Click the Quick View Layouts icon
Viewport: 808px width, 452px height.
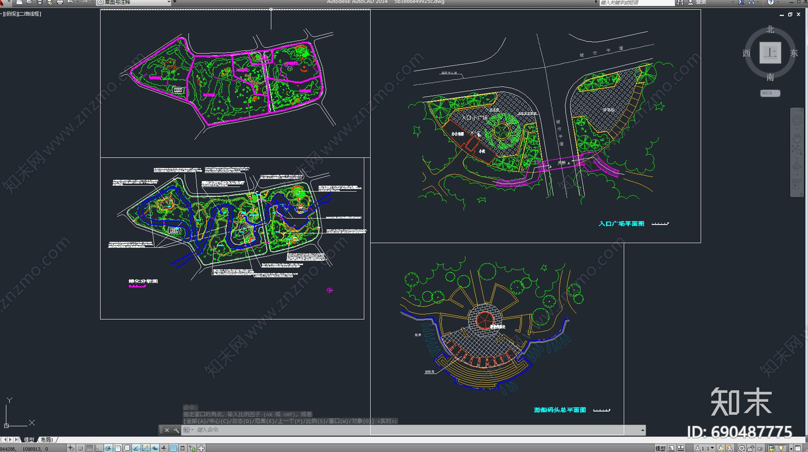[x=681, y=448]
